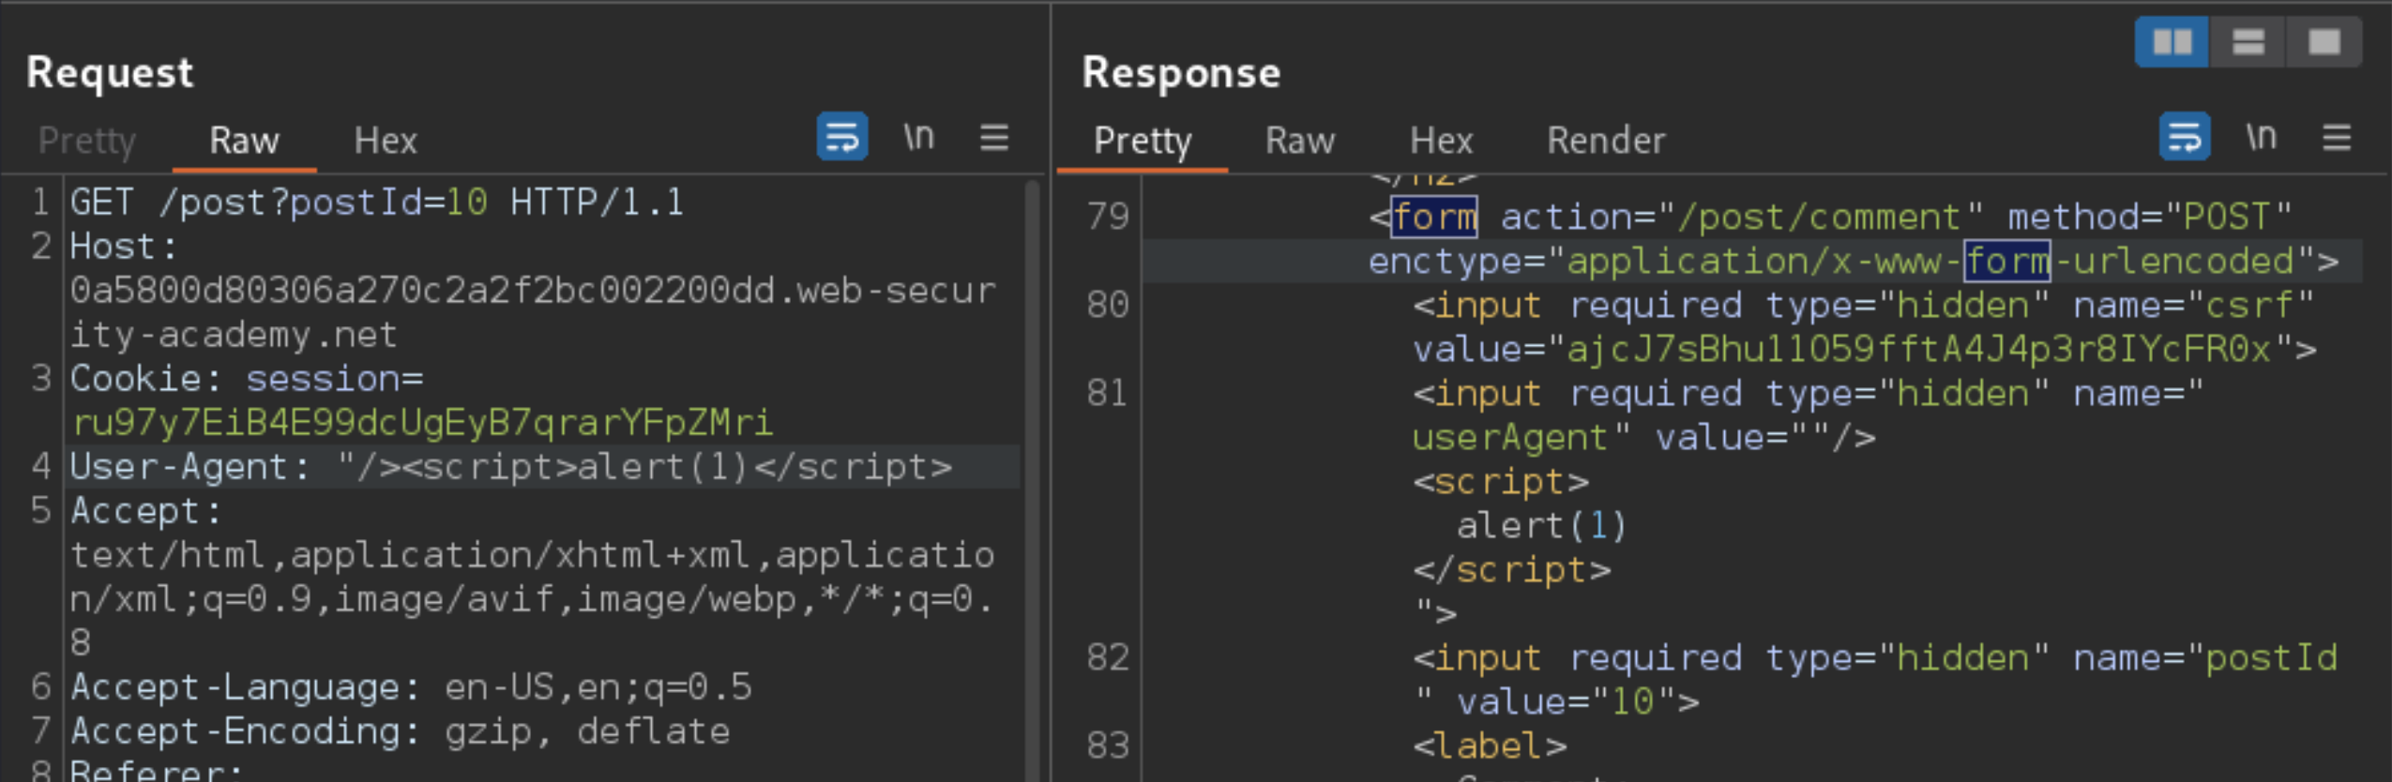Switch Request view to Pretty tab
Screen dimensions: 2392x782
pos(87,141)
